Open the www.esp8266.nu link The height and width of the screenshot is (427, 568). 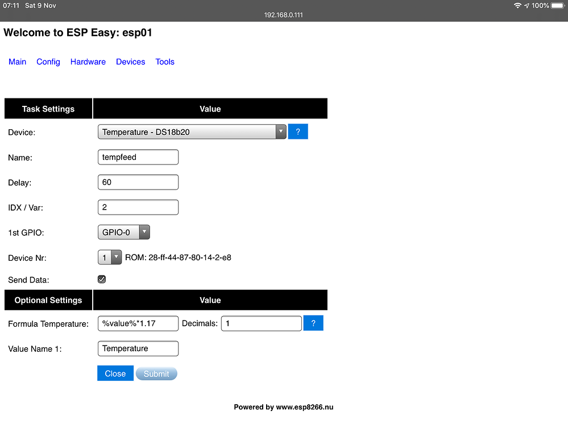pyautogui.click(x=306, y=407)
